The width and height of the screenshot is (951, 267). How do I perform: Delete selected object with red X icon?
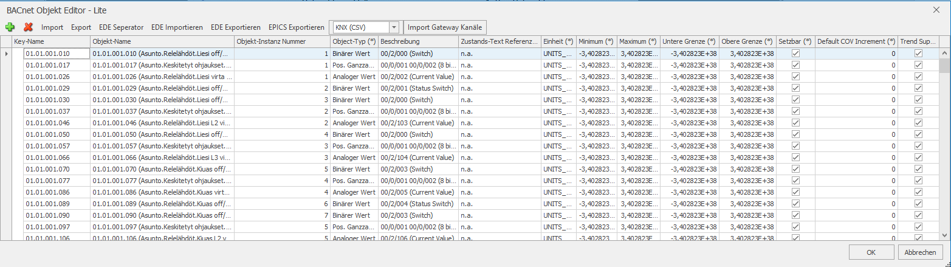tap(28, 27)
